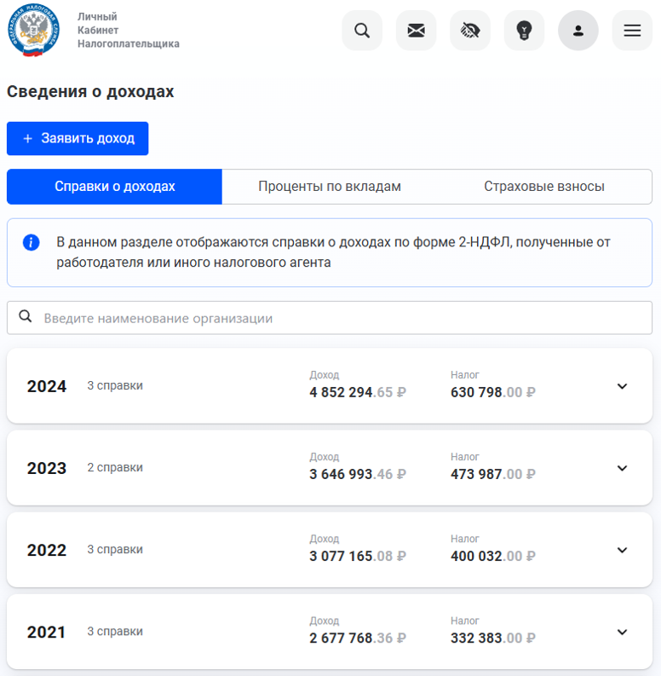Open the search magnifier in header

362,31
